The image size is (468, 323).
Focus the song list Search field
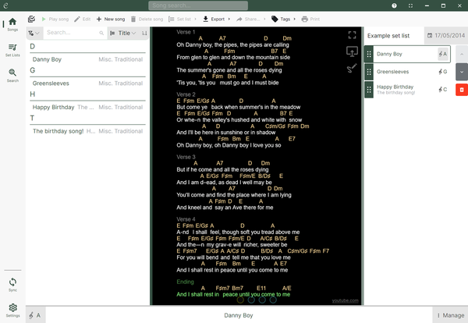pyautogui.click(x=72, y=33)
